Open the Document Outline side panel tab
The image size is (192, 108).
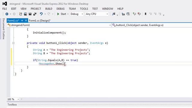(x=4, y=29)
